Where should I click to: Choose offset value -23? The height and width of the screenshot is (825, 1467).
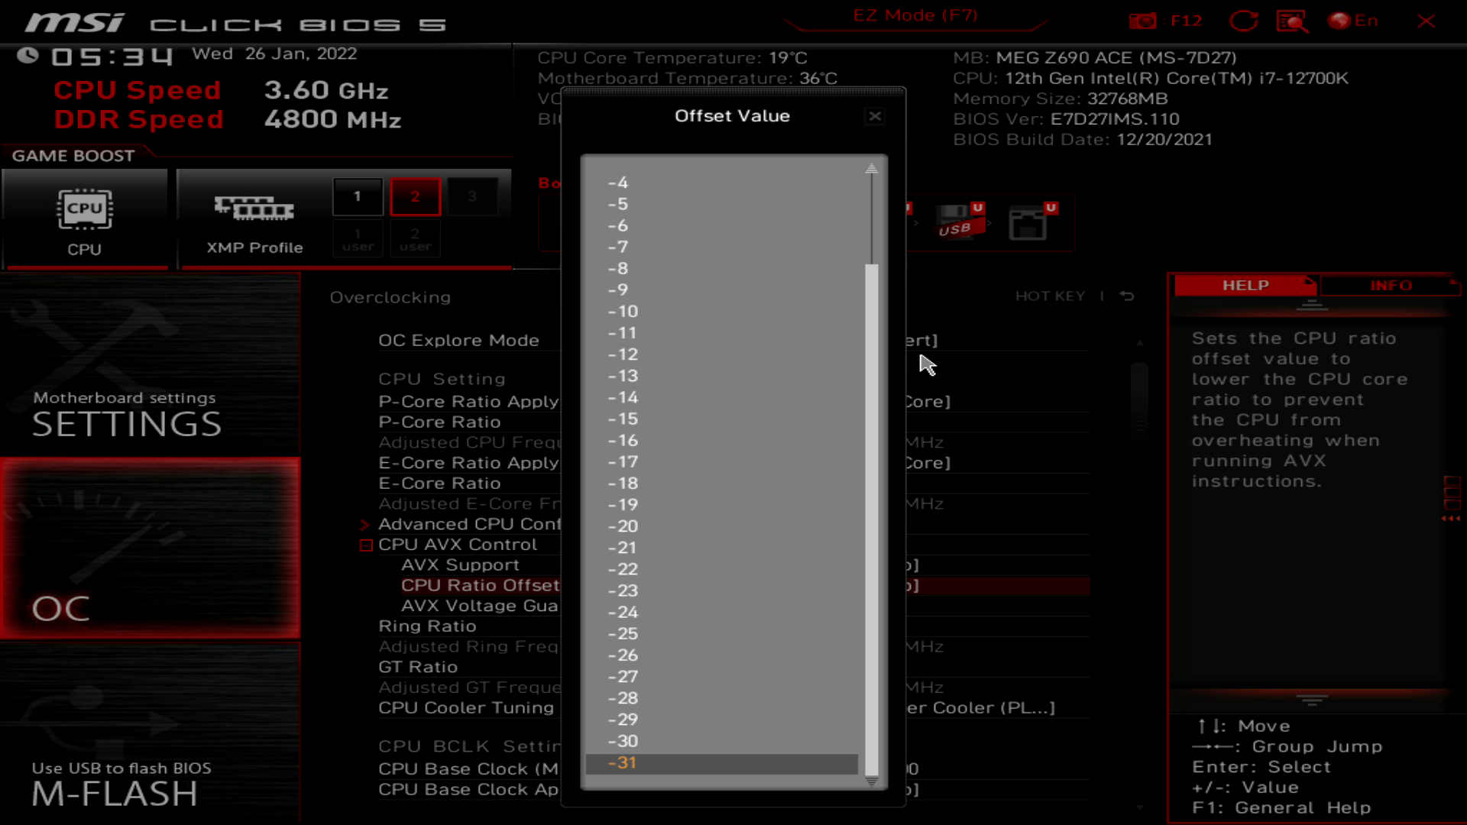[x=721, y=590]
